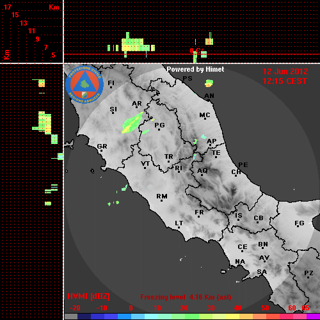Click the CH city label

[236, 172]
